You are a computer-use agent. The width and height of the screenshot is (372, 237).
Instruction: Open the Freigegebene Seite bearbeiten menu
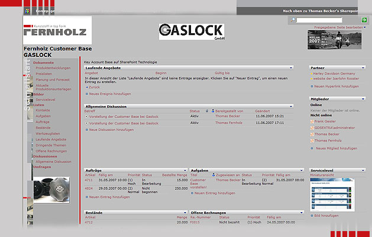pos(339,27)
